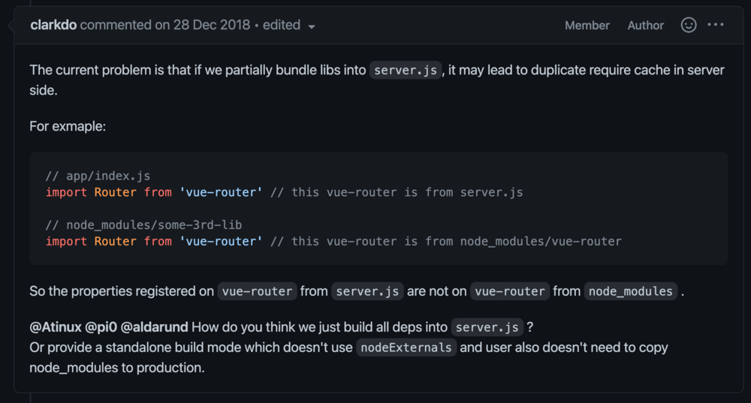The height and width of the screenshot is (403, 751).
Task: Click the '// node_modules/some-3rd-lib' code comment
Action: point(143,225)
